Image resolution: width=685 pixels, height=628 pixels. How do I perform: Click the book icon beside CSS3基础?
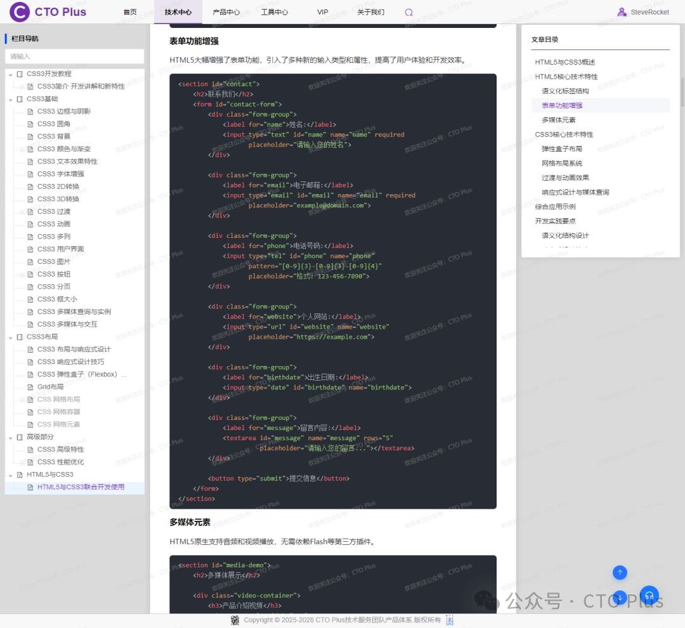tap(20, 99)
